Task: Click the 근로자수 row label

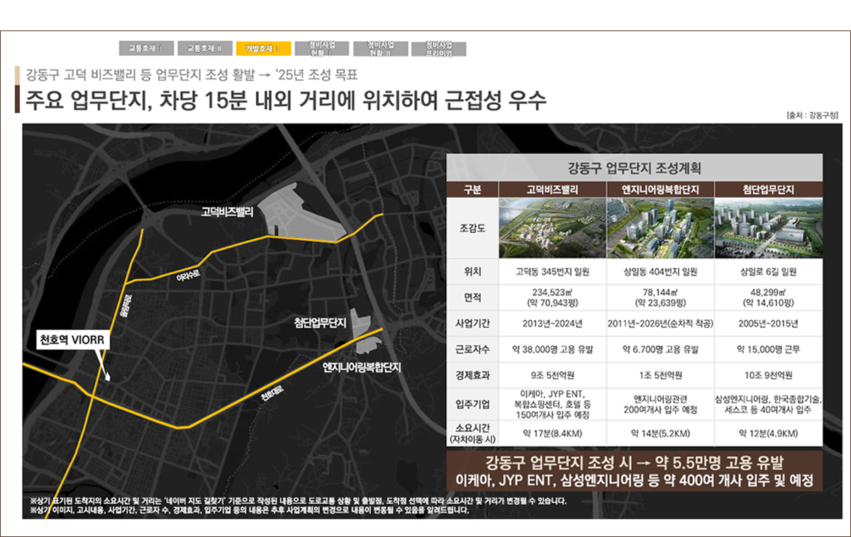Action: [x=473, y=349]
